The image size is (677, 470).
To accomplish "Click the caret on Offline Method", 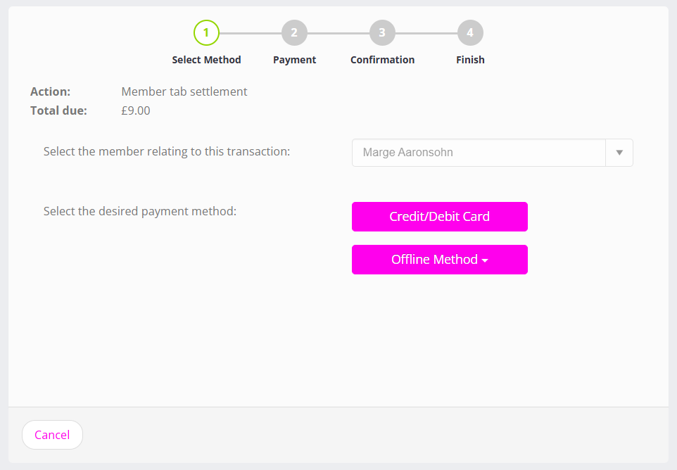I will tap(485, 260).
